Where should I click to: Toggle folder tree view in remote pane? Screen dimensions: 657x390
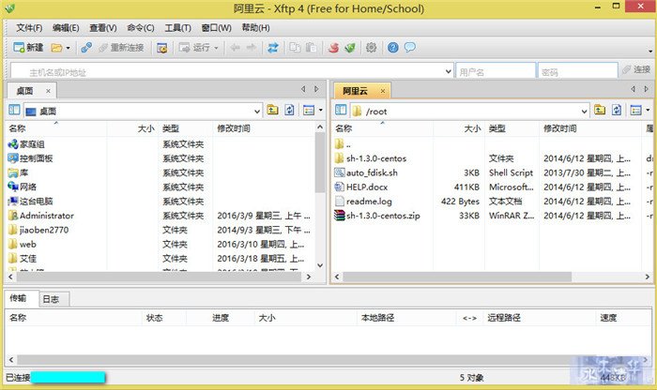point(341,111)
